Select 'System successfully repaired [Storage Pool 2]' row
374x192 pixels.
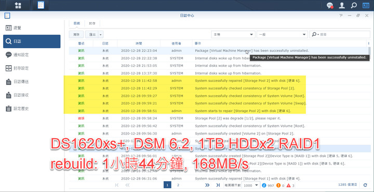(x=218, y=81)
